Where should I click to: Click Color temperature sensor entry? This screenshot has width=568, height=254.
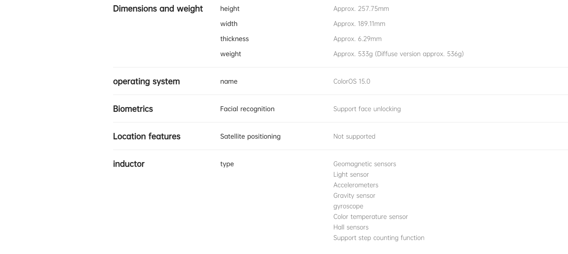[371, 217]
